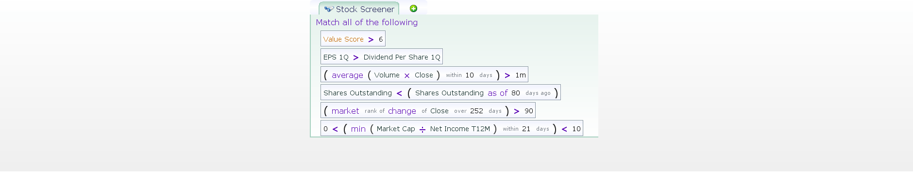Click the 'as of' keyword in shares rule
The width and height of the screenshot is (913, 182).
click(x=497, y=93)
